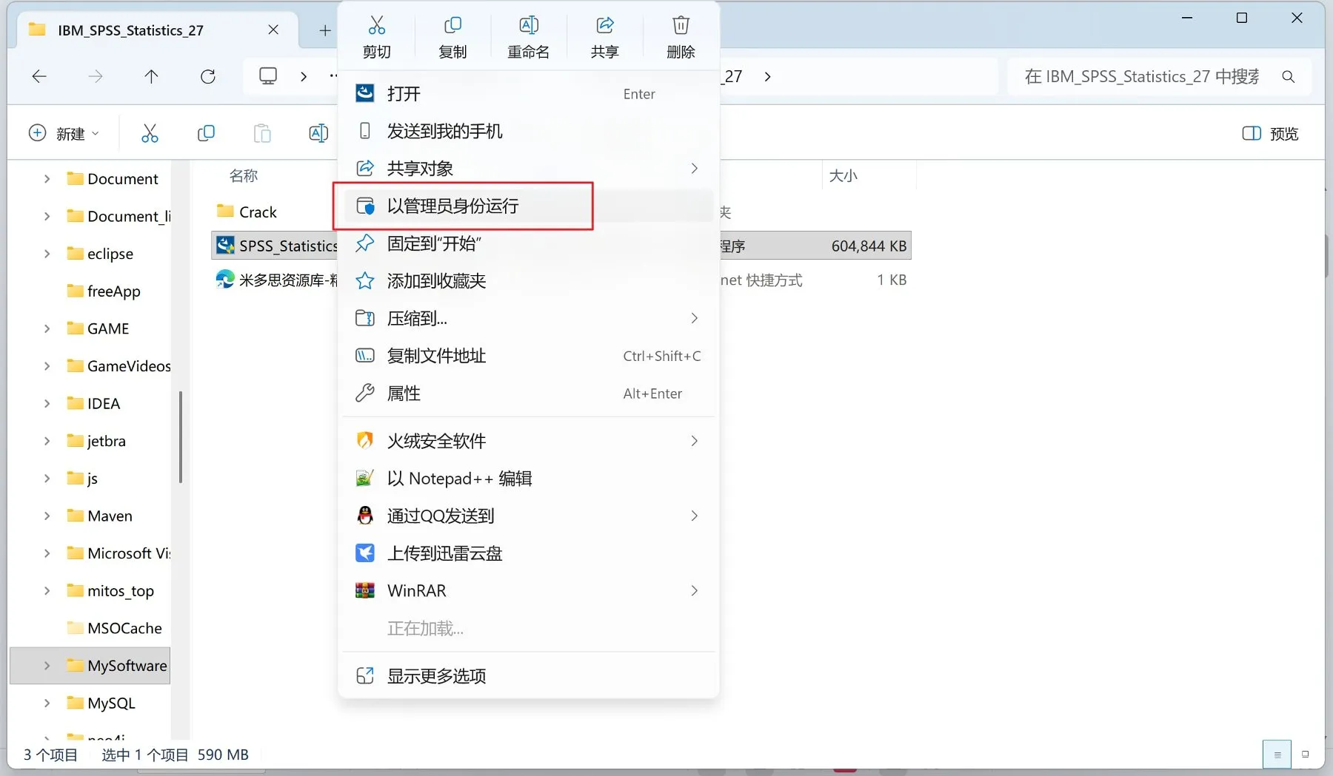Sort by the Size (大小) column header
Viewport: 1333px width, 776px height.
(843, 175)
